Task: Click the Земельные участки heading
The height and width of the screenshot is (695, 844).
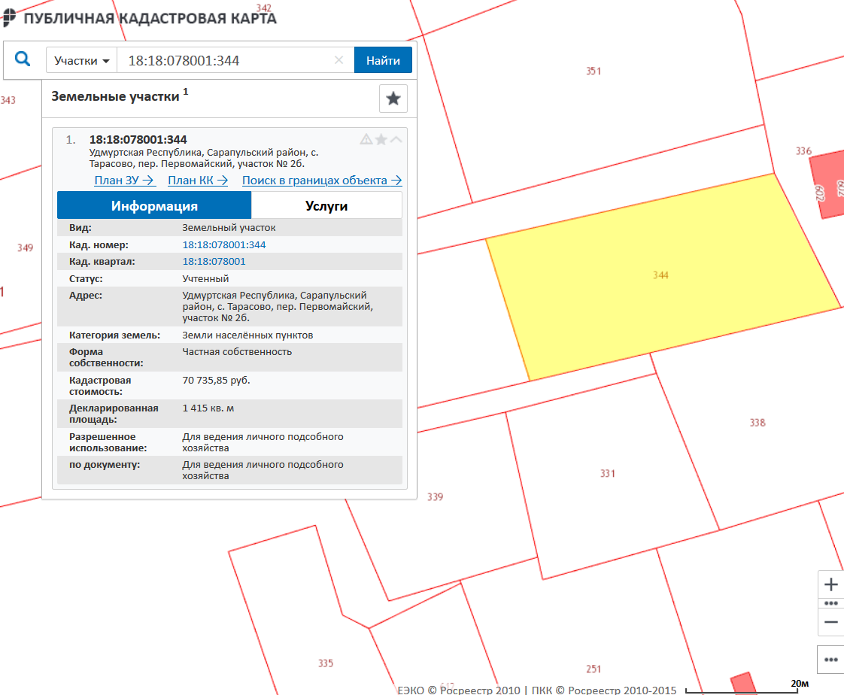Action: (115, 96)
